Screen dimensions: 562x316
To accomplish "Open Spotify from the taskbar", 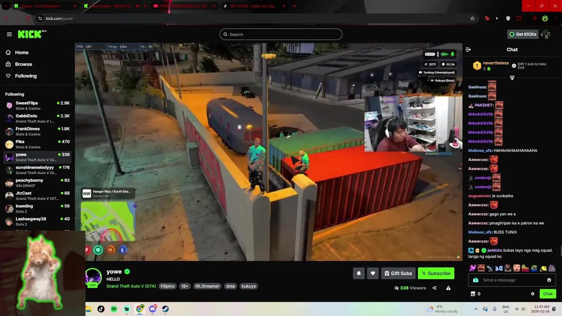I will [114, 309].
